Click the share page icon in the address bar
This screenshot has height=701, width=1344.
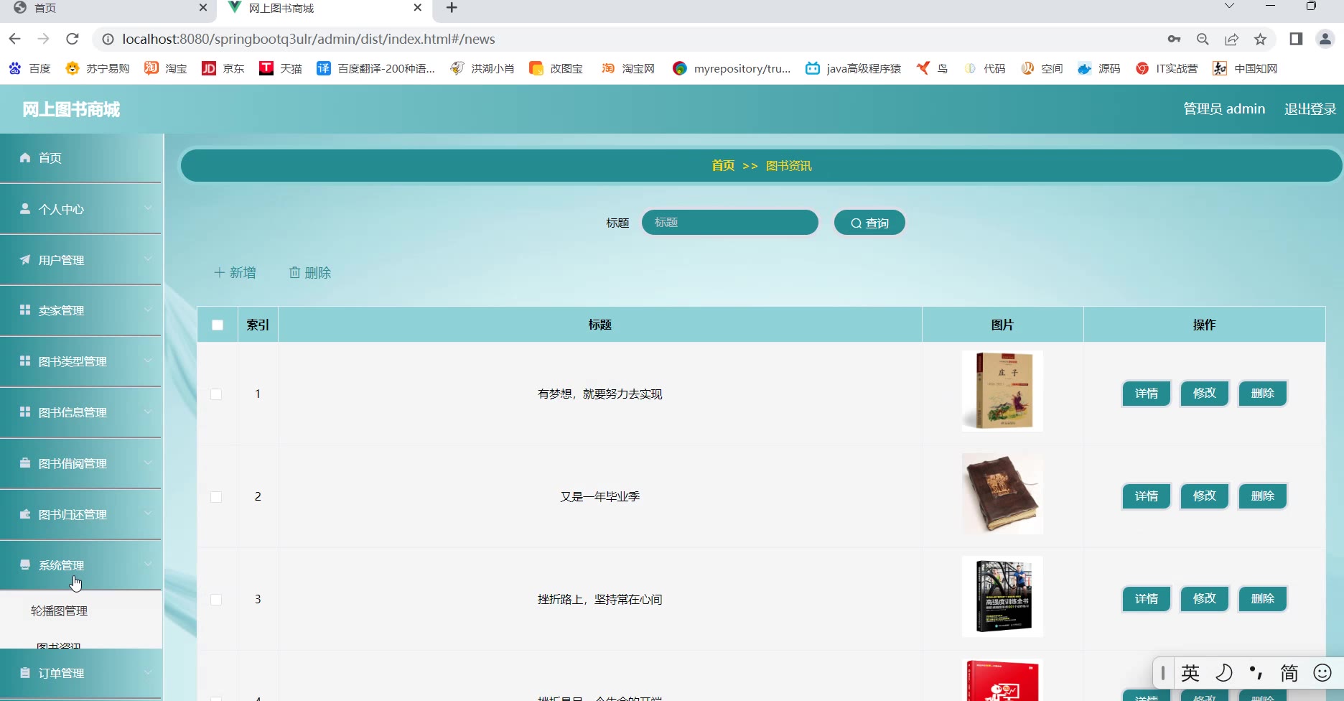click(1231, 39)
